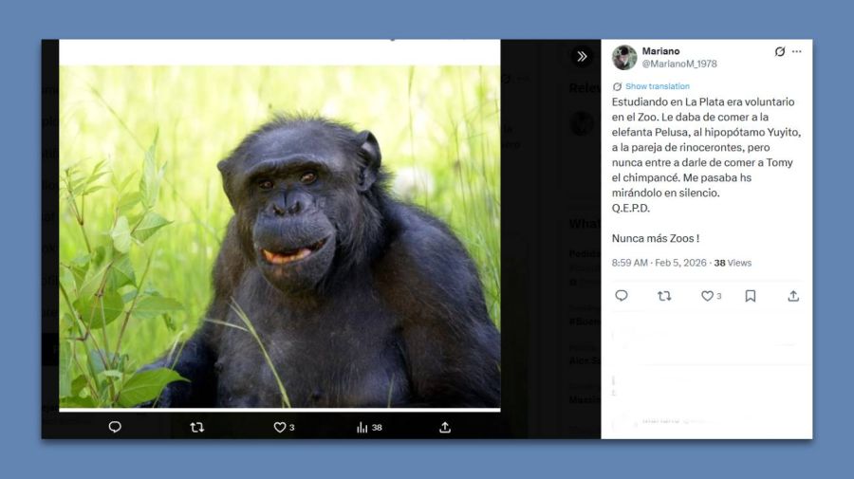Open the Mariano display name link

point(660,51)
